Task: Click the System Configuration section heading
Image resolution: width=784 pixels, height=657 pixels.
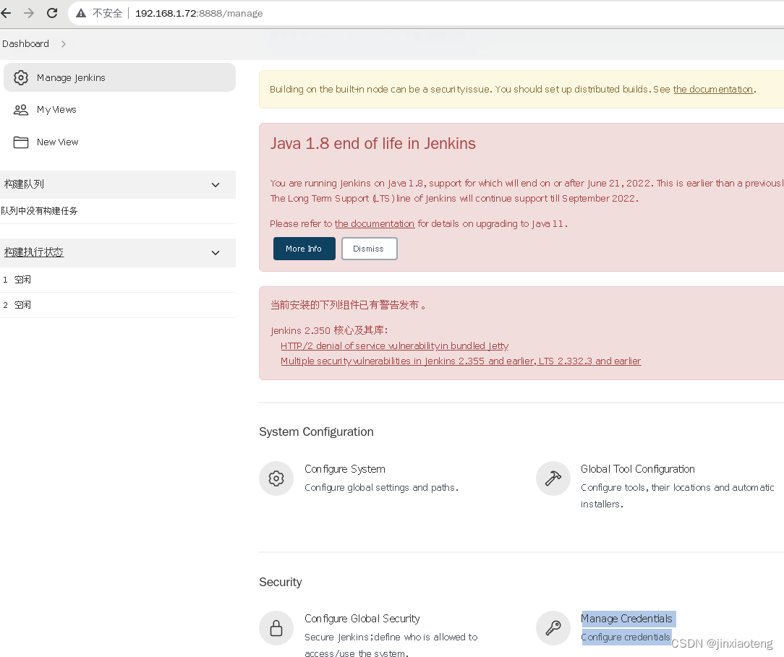Action: pyautogui.click(x=317, y=431)
